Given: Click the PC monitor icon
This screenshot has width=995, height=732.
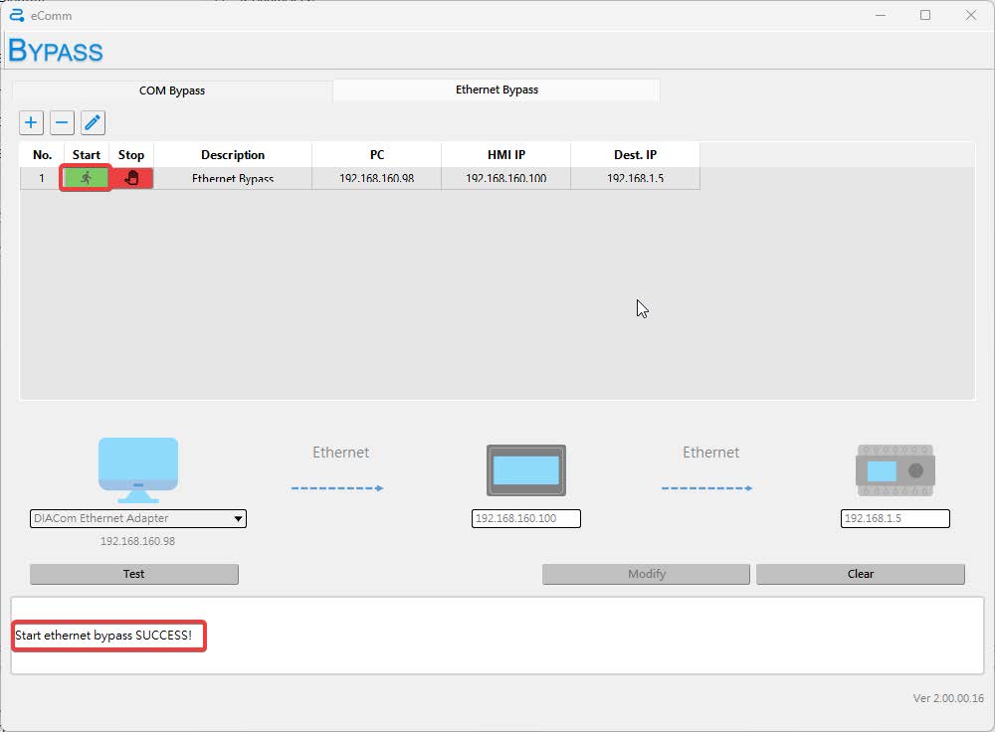Looking at the screenshot, I should (138, 469).
